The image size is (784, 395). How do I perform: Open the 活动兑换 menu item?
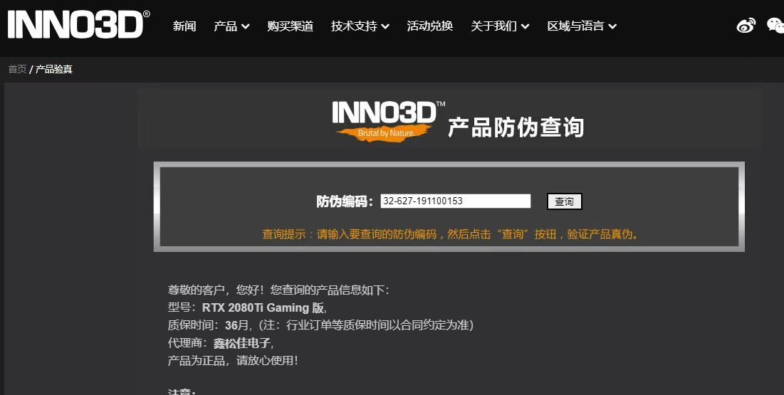430,26
